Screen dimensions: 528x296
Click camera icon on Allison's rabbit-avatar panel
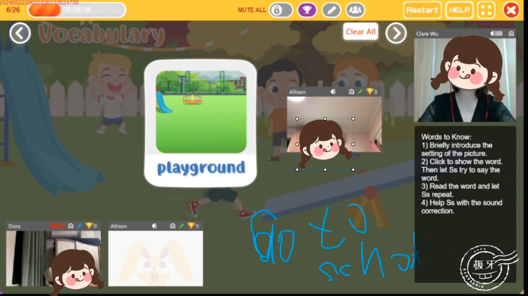tap(173, 226)
